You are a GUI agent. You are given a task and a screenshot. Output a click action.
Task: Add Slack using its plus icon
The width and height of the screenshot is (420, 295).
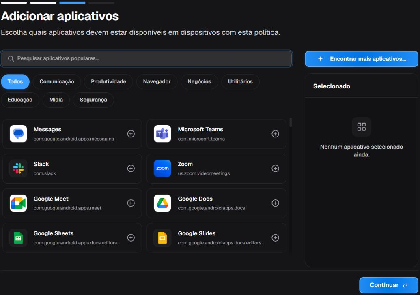131,169
